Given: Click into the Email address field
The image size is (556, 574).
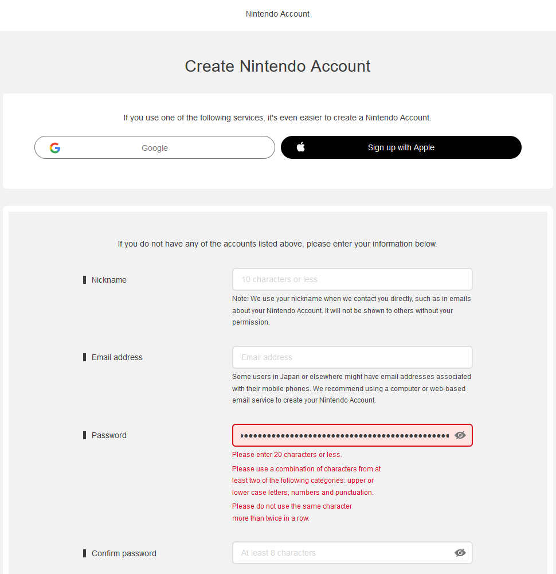Looking at the screenshot, I should (x=352, y=357).
